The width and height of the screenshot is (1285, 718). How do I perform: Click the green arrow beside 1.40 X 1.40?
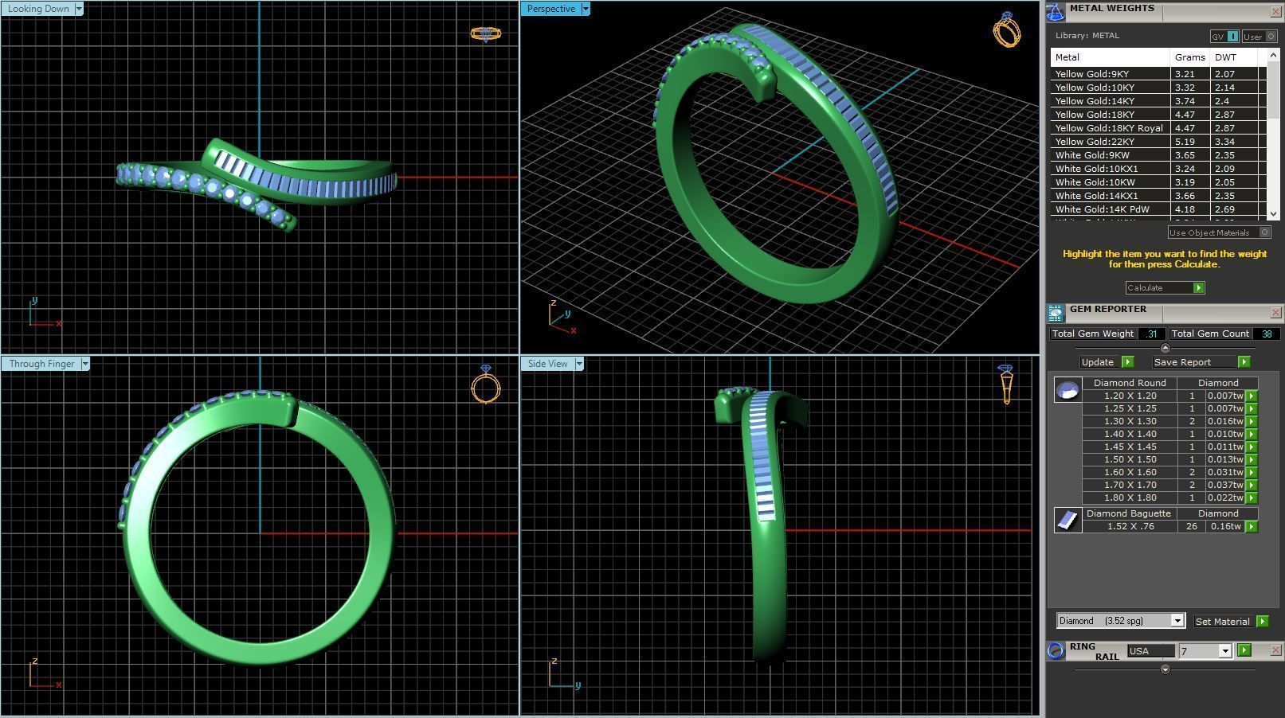coord(1252,434)
